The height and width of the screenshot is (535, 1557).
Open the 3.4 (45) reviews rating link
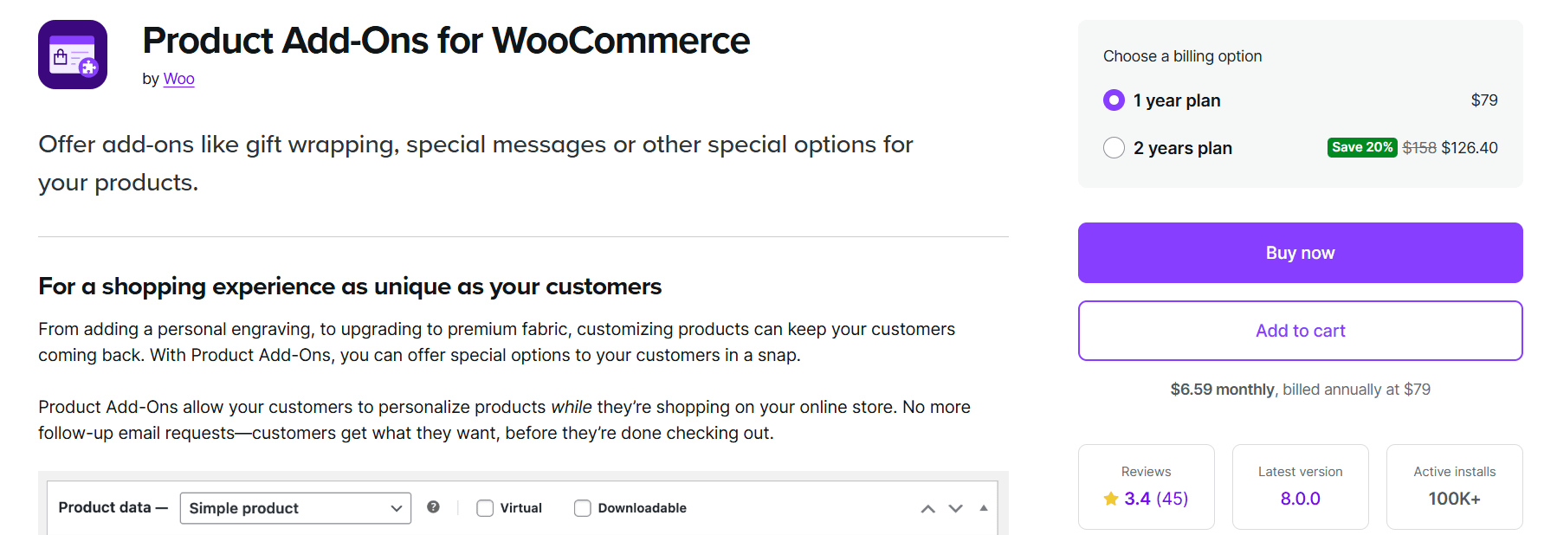point(1156,499)
